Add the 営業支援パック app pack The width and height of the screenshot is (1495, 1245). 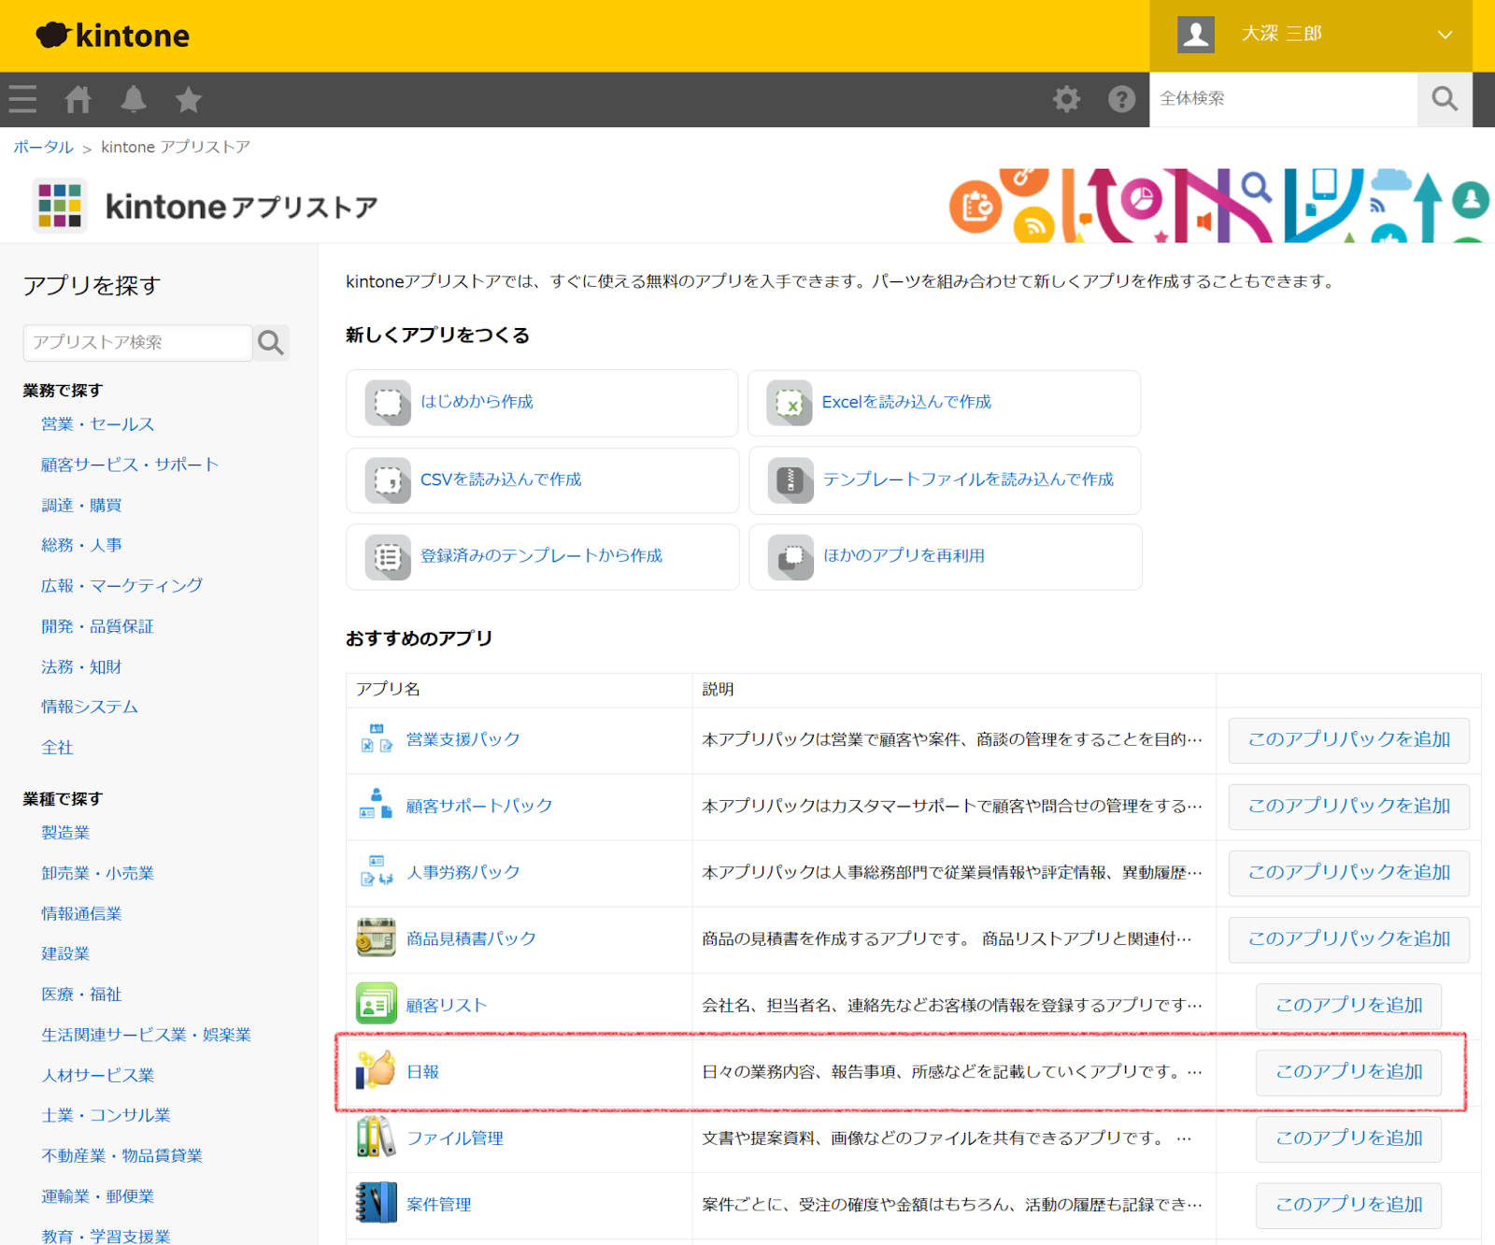click(x=1348, y=740)
